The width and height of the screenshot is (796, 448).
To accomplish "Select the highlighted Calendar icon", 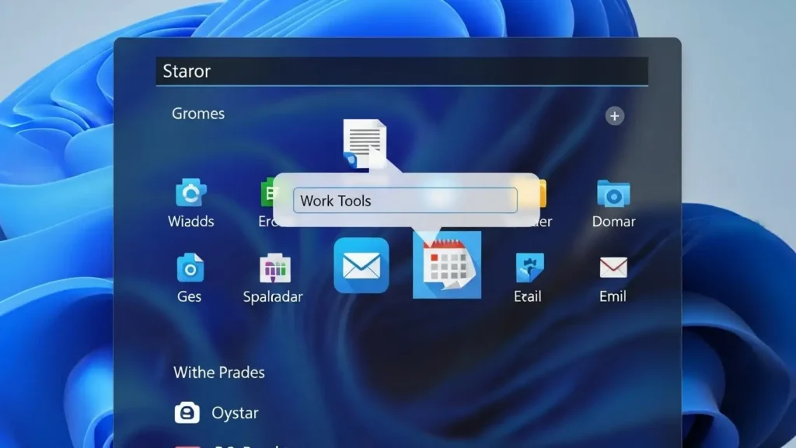I will [x=447, y=265].
